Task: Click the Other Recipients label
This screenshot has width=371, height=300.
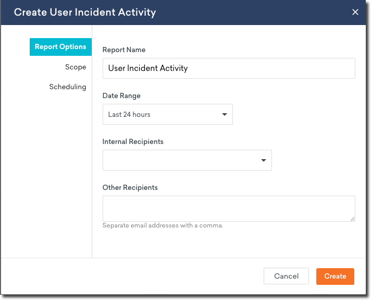Action: tap(130, 188)
